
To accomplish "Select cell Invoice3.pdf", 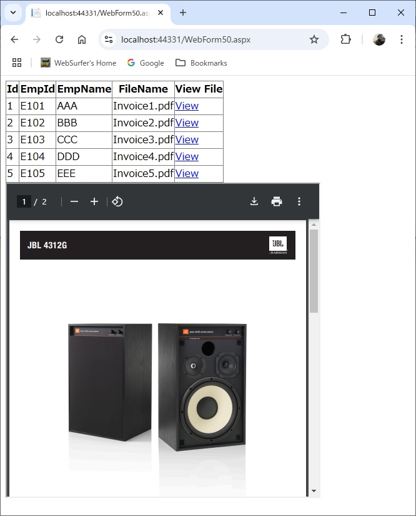I will (143, 140).
